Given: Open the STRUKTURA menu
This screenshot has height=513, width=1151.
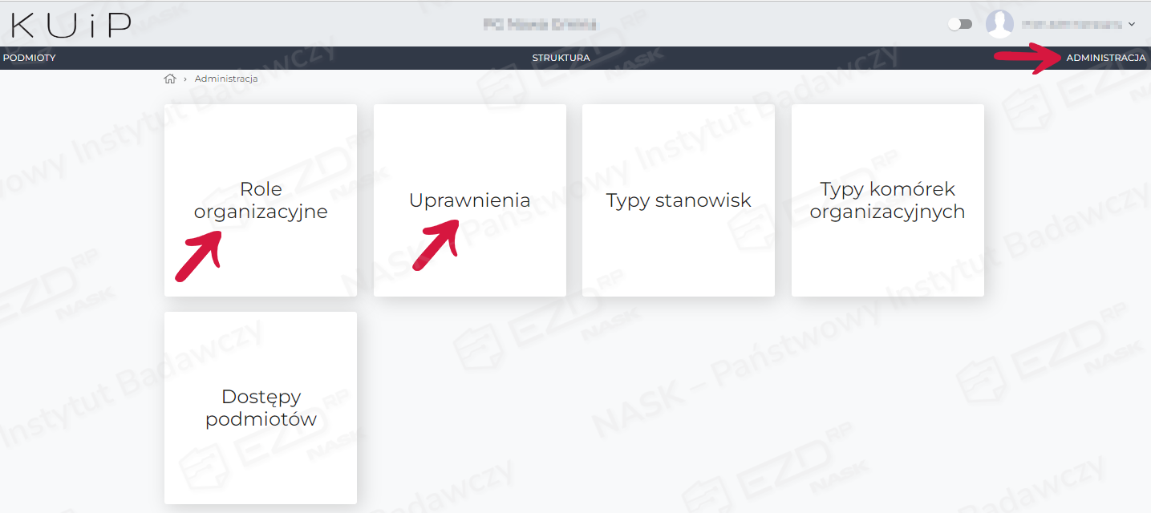Looking at the screenshot, I should point(561,58).
